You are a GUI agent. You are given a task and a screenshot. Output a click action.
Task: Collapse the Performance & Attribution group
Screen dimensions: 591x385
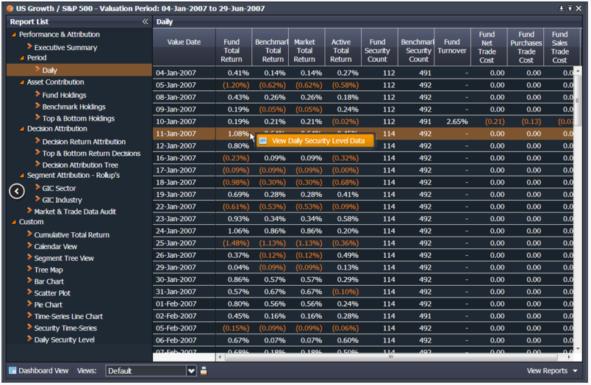pos(13,35)
